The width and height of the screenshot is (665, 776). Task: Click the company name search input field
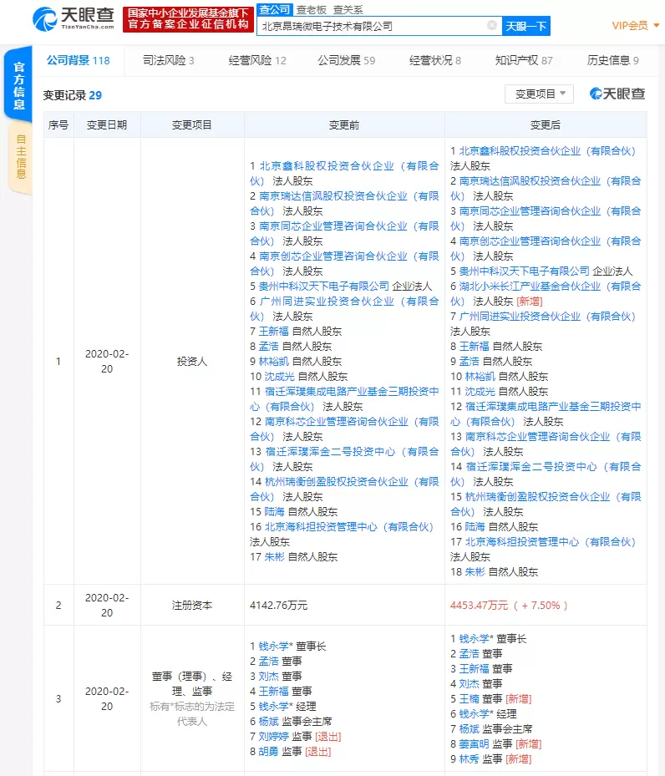point(372,26)
